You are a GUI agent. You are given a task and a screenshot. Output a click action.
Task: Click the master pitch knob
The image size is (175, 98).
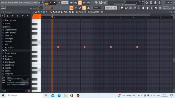pos(41,8)
